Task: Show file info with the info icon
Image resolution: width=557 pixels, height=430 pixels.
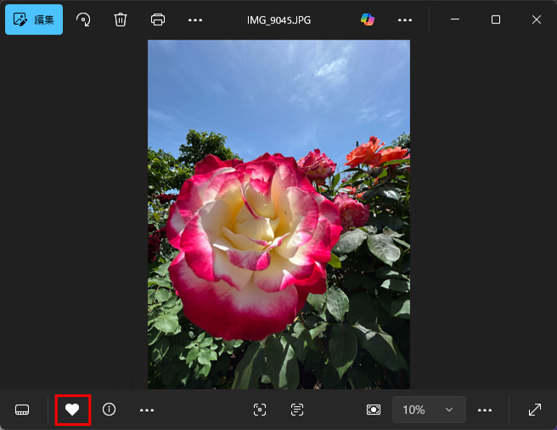Action: coord(109,410)
